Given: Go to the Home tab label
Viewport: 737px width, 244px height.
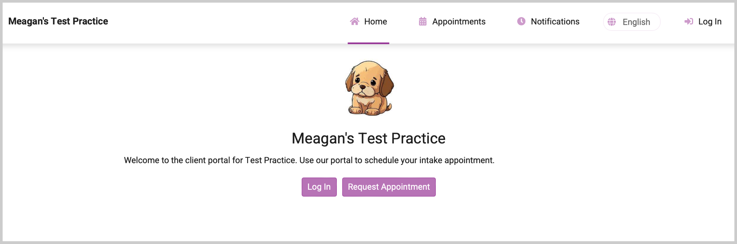Looking at the screenshot, I should [375, 22].
